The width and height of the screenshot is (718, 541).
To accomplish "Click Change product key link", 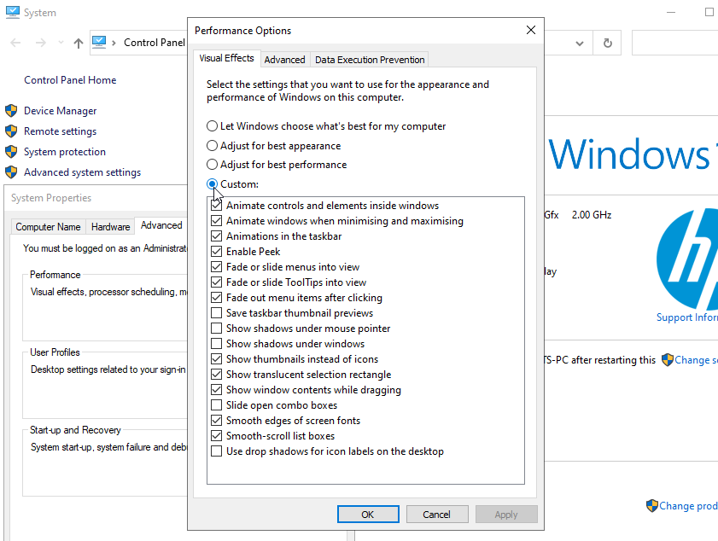I will point(688,506).
